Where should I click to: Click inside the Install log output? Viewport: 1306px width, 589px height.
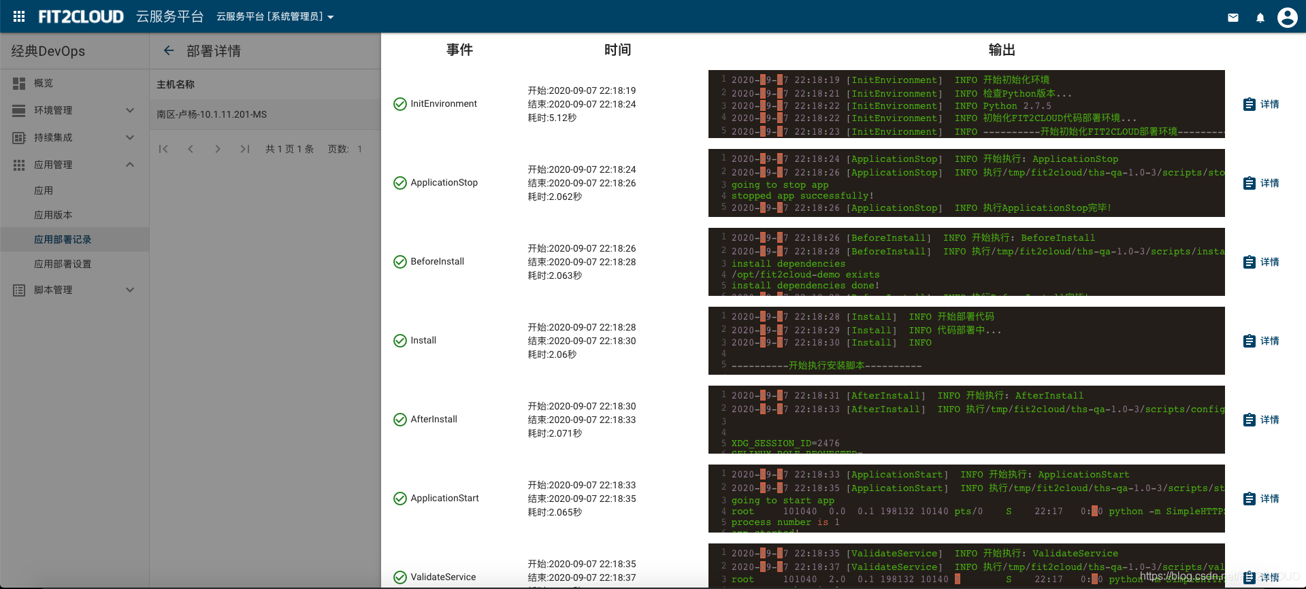point(966,341)
